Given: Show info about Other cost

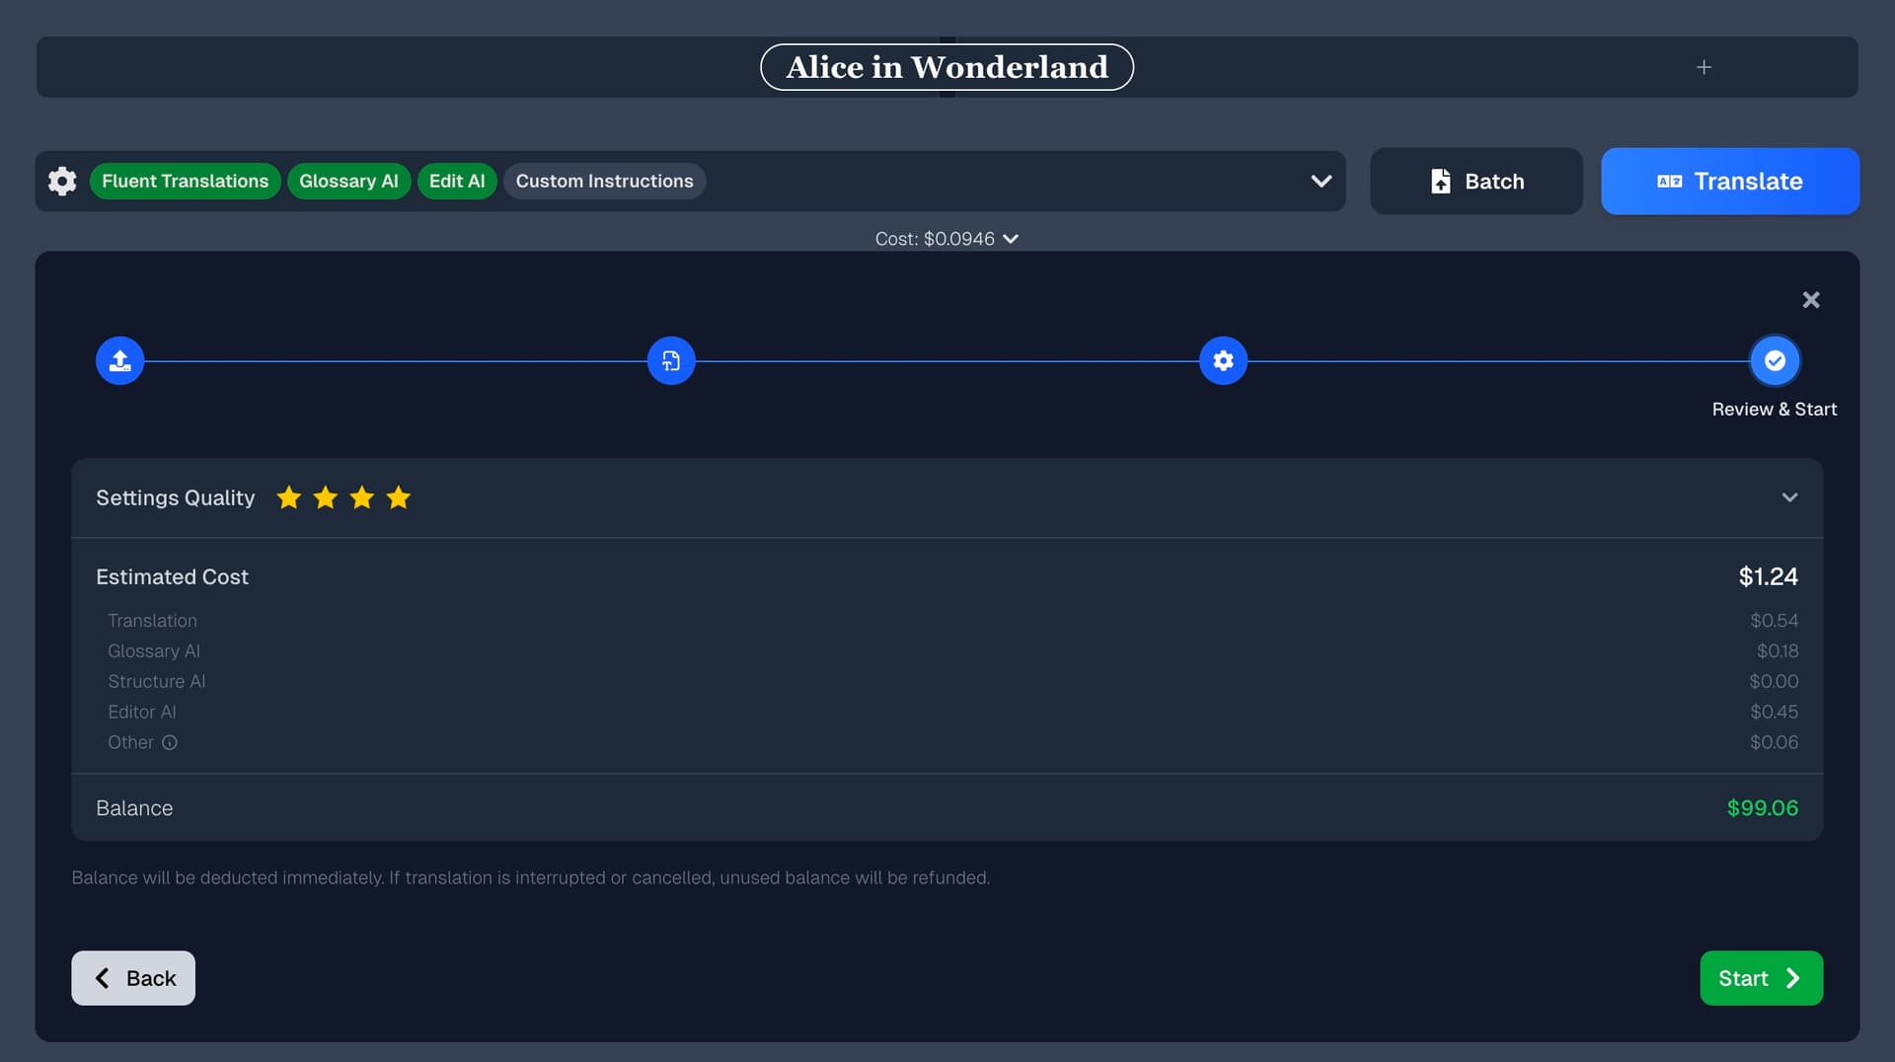Looking at the screenshot, I should tap(170, 743).
